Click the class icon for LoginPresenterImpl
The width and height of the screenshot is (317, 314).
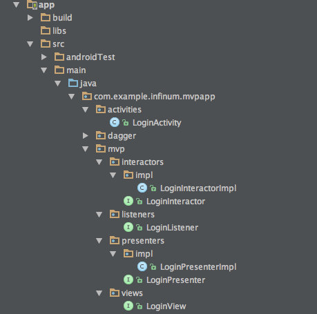click(142, 266)
